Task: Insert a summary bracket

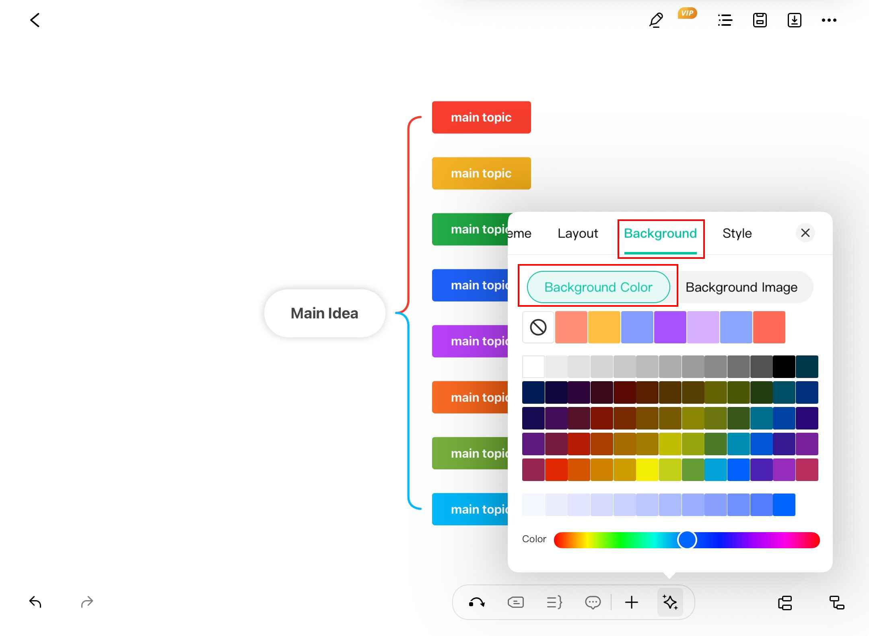Action: (554, 603)
